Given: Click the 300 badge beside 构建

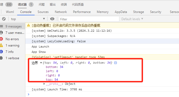Looking at the screenshot, I should pos(9,4).
